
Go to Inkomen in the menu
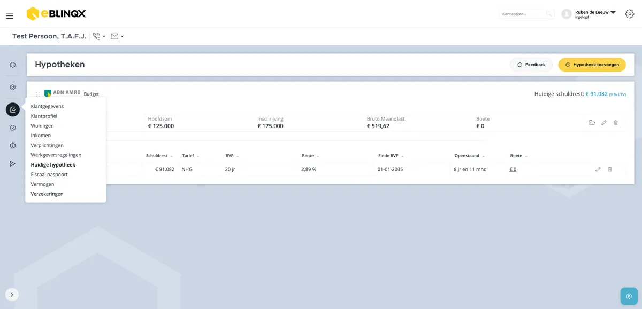(x=41, y=136)
